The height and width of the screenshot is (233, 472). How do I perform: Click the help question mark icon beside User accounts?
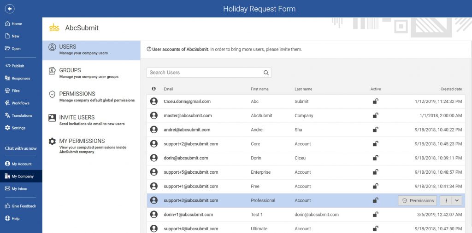point(149,49)
